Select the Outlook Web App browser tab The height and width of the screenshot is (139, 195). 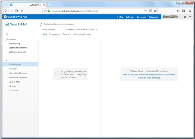point(27,5)
